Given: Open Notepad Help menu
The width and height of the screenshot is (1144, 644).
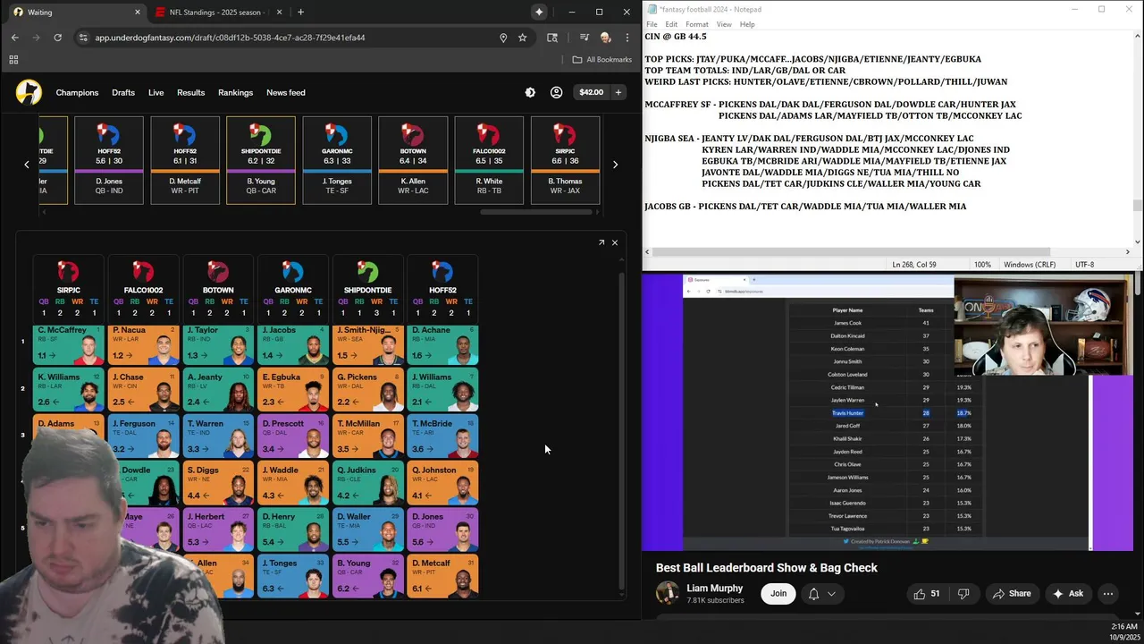Looking at the screenshot, I should (x=747, y=24).
